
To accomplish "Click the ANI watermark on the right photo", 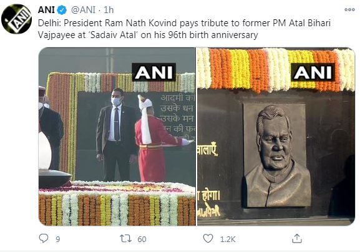I will pyautogui.click(x=313, y=72).
